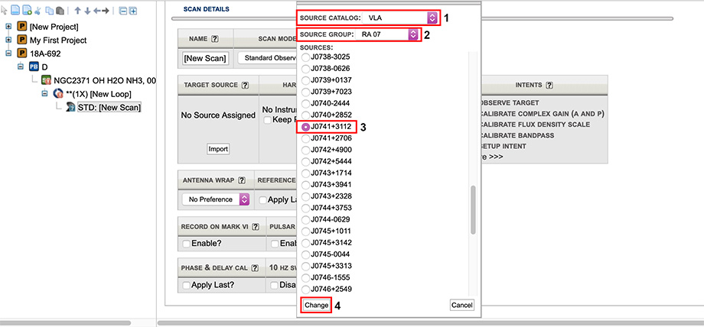The width and height of the screenshot is (704, 327).
Task: Select the STD: [New Scan] tree item
Action: click(109, 107)
